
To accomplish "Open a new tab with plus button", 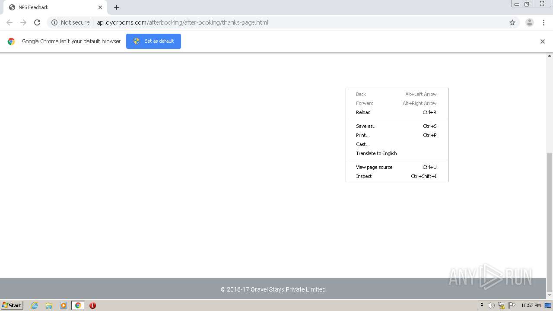I will pos(117,7).
